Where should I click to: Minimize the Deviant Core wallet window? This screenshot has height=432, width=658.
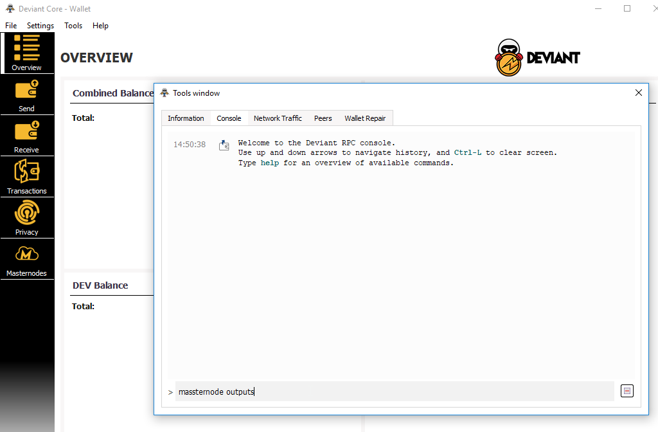click(x=598, y=8)
